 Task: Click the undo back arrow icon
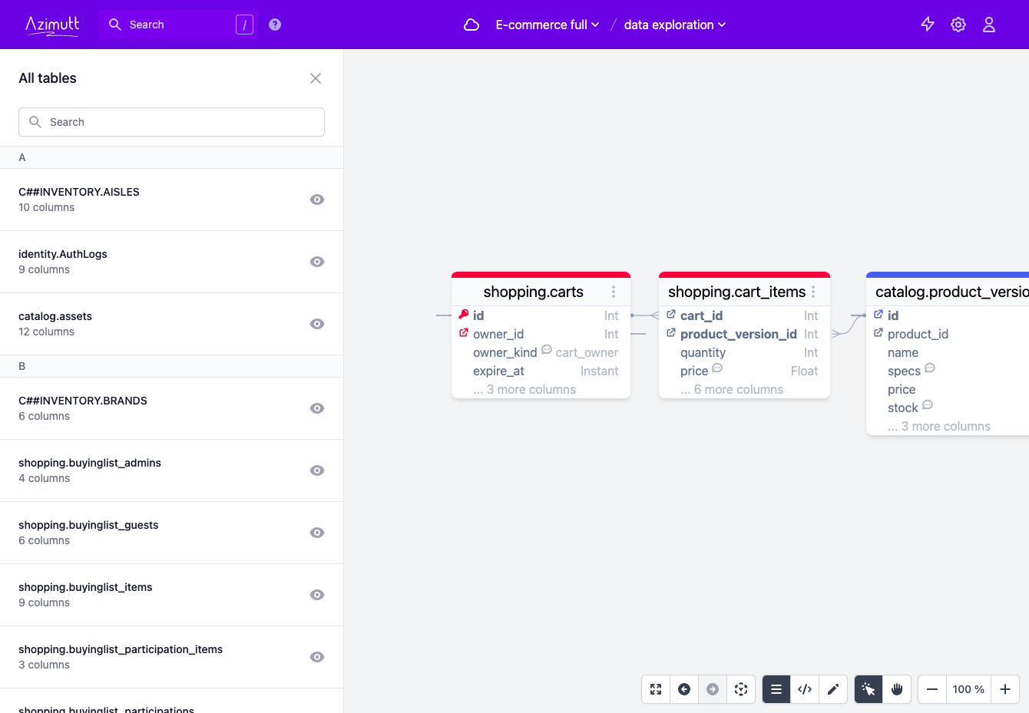(684, 689)
